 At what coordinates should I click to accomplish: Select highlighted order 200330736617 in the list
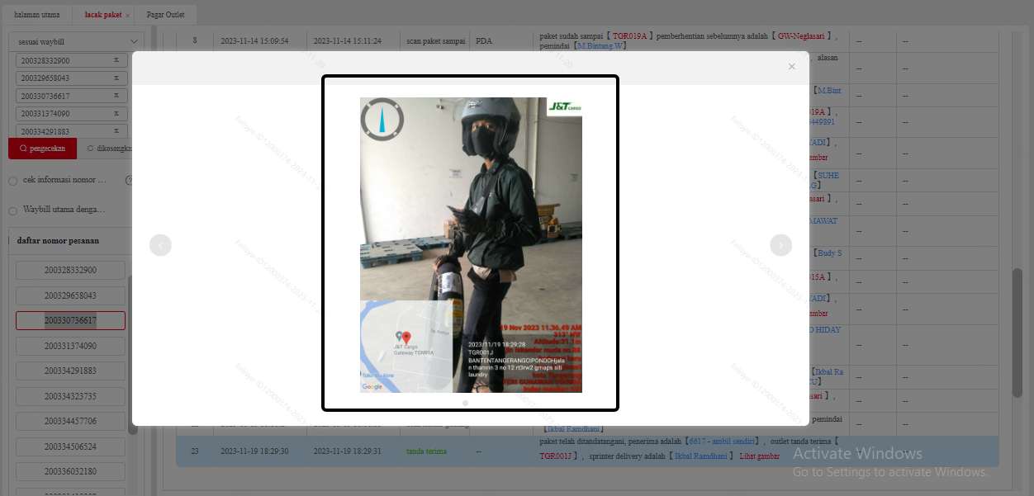pyautogui.click(x=70, y=320)
